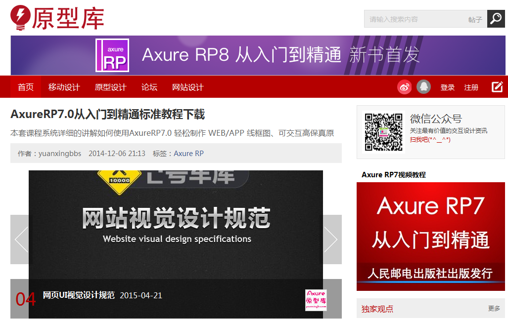508x319 pixels.
Task: Click the post date 2014-12-06 21:13
Action: click(117, 154)
